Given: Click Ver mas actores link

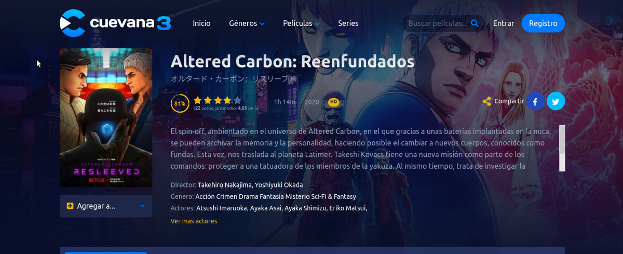Looking at the screenshot, I should coord(194,221).
